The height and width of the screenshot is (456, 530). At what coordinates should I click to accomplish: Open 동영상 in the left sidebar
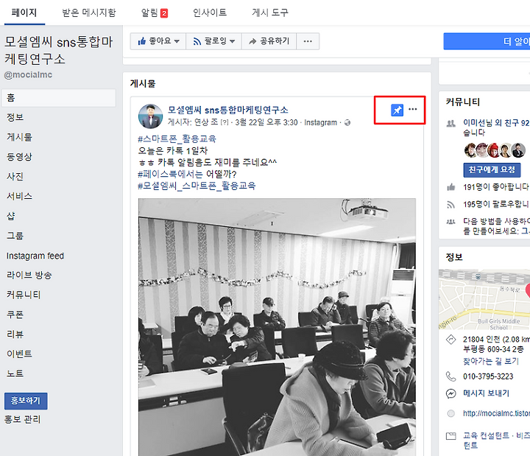pyautogui.click(x=20, y=157)
